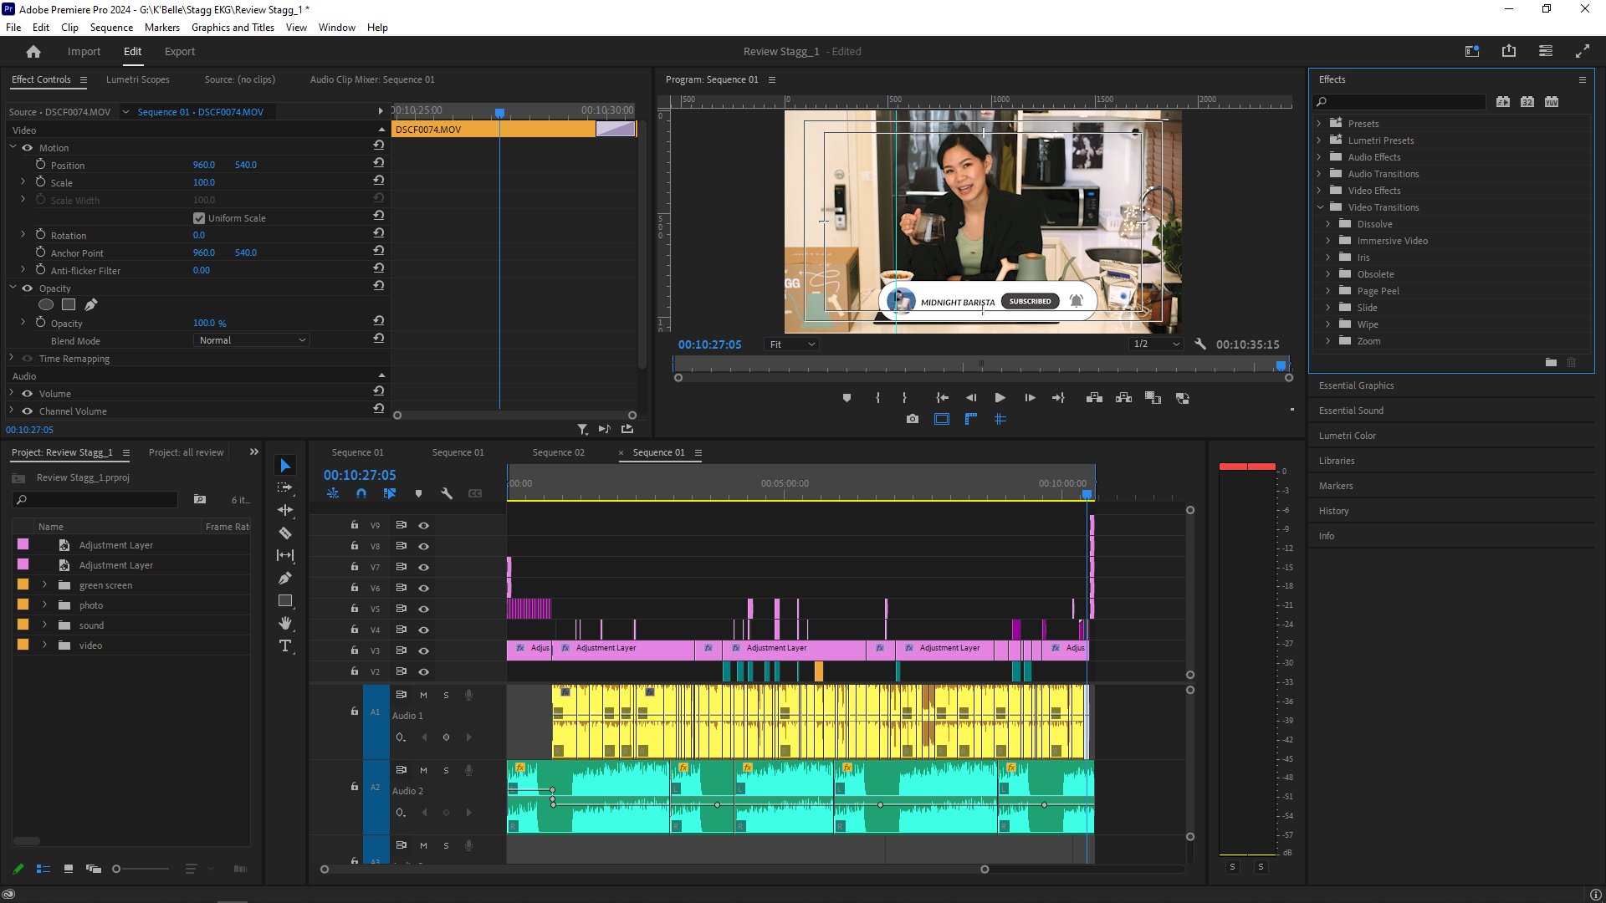Open timeline display settings wrench
This screenshot has height=903, width=1606.
[447, 493]
